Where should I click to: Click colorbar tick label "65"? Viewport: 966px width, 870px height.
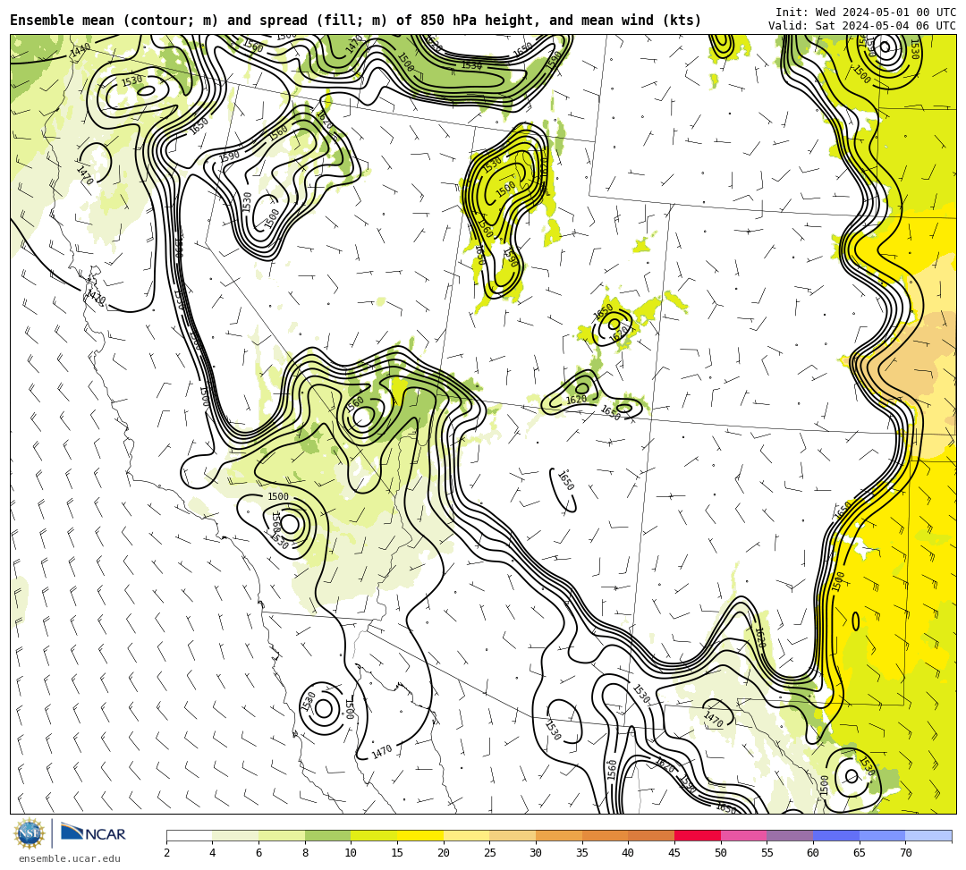pos(860,853)
